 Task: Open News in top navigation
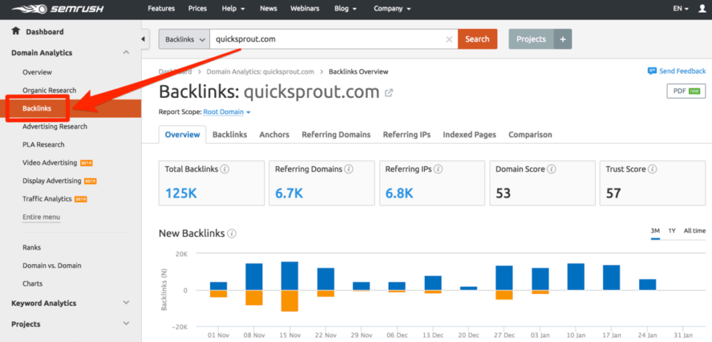click(x=268, y=8)
